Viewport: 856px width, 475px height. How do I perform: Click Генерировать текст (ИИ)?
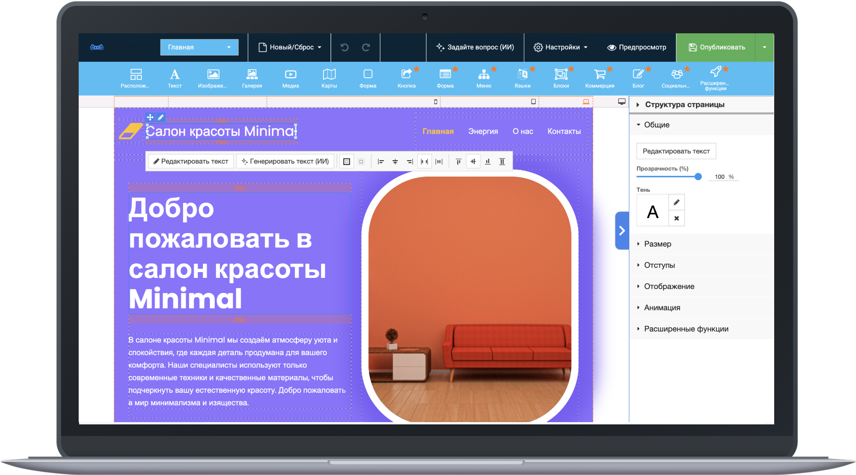285,162
